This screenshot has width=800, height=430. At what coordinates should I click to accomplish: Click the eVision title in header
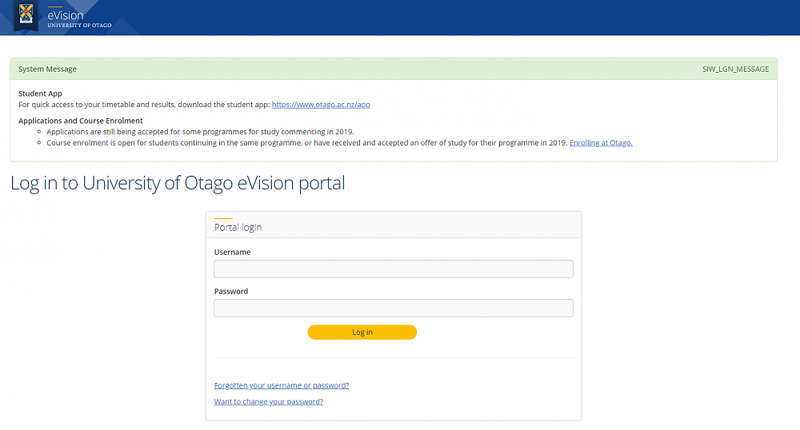[x=65, y=14]
